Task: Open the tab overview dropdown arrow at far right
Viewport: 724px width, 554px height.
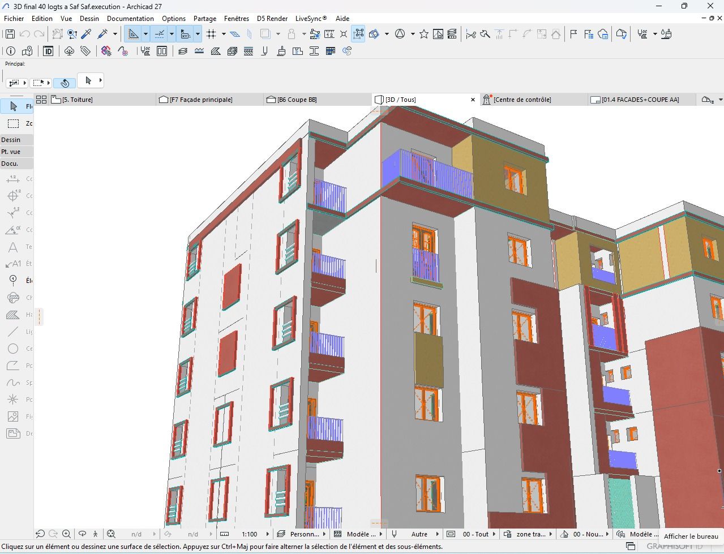Action: 720,100
